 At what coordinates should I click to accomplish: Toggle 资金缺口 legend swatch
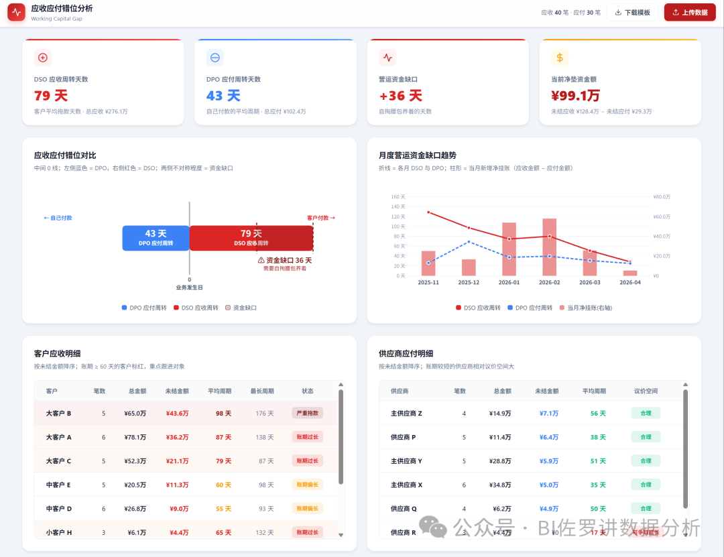tap(228, 308)
